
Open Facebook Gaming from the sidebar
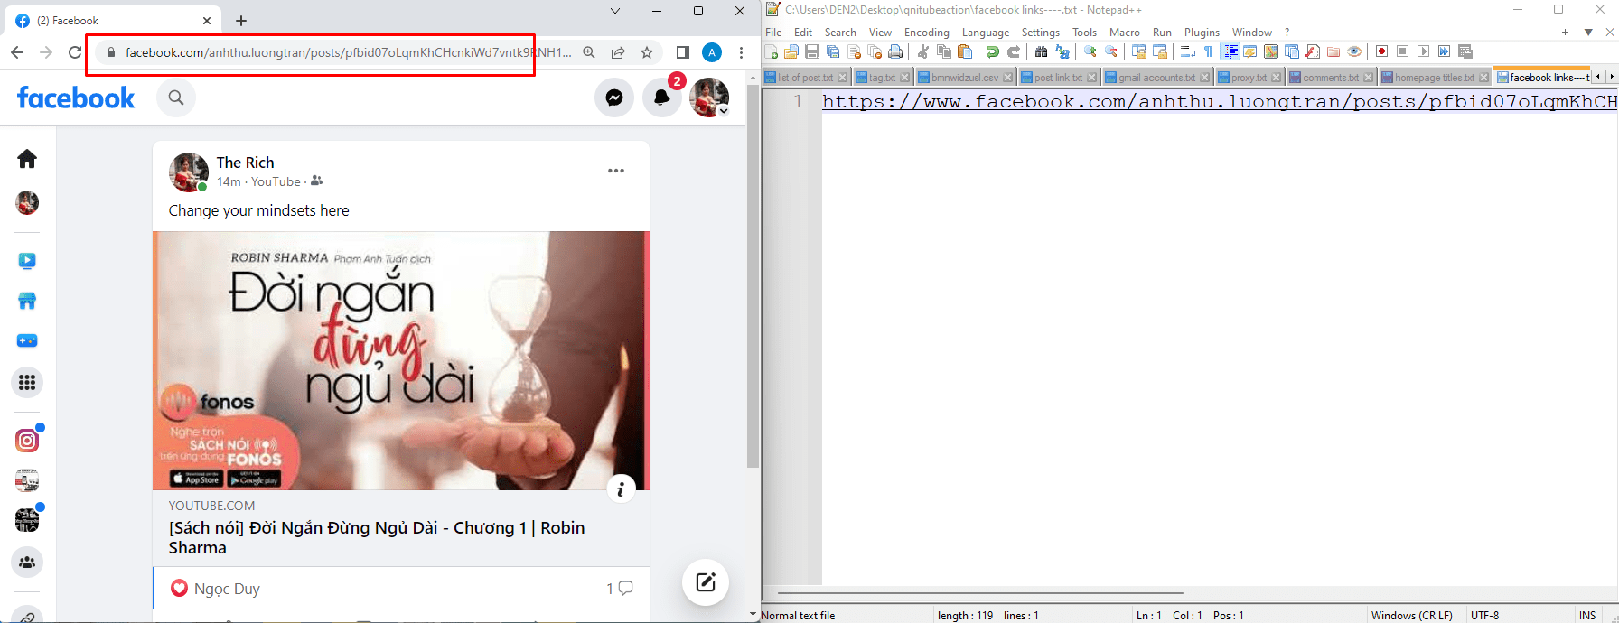27,340
